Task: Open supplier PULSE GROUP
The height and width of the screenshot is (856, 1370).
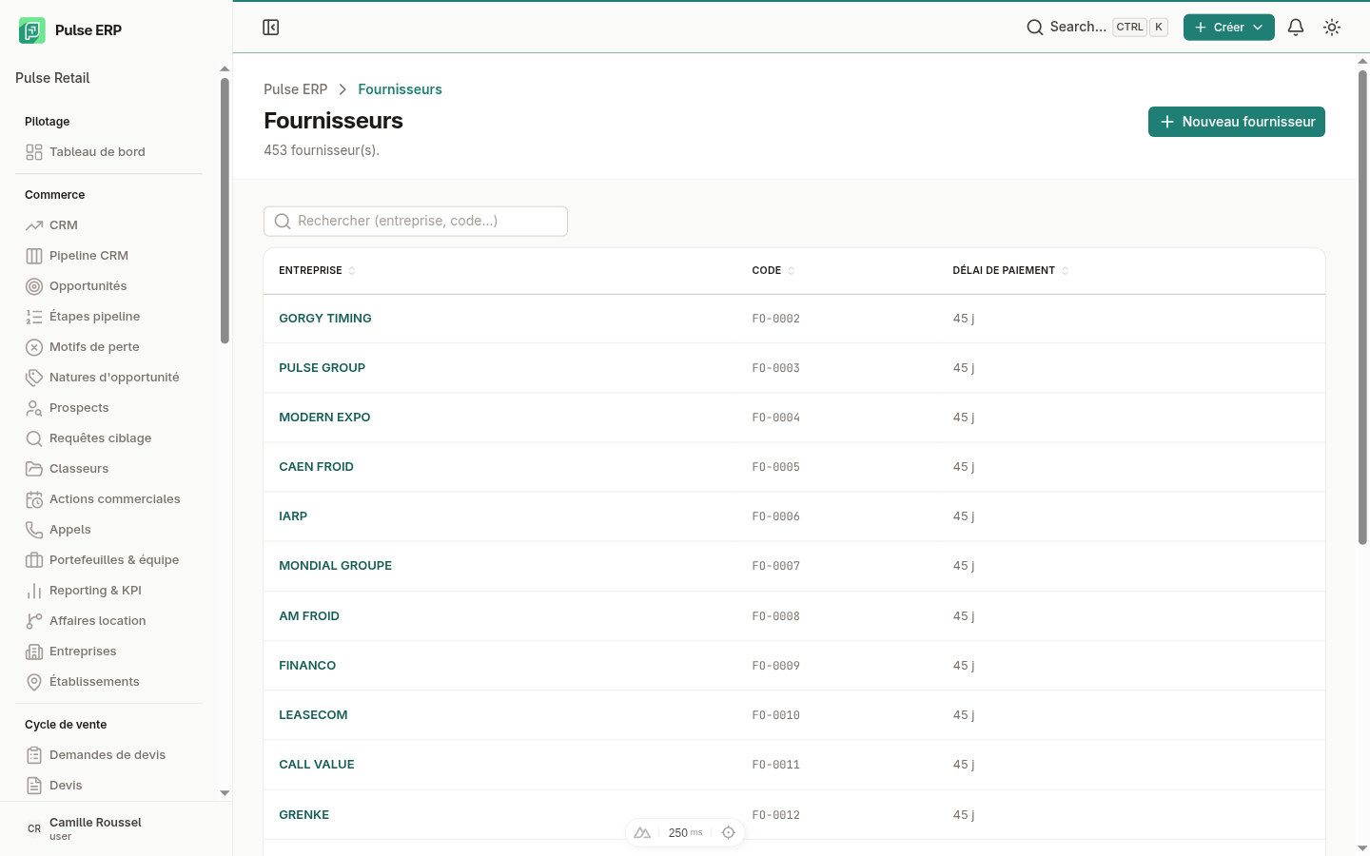Action: (322, 368)
